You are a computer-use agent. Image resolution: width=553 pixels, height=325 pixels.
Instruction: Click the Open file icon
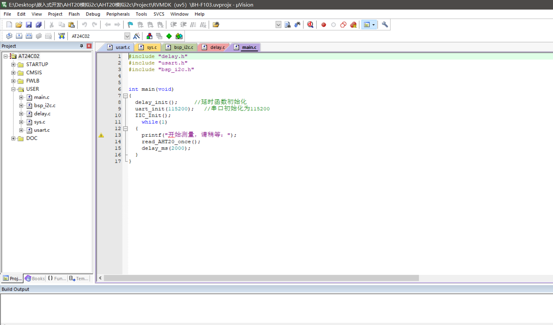(19, 25)
